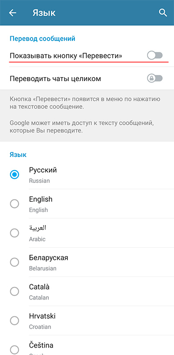Tap the «Перевод сообщений» section heading
Image resolution: width=174 pixels, height=355 pixels.
point(43,39)
